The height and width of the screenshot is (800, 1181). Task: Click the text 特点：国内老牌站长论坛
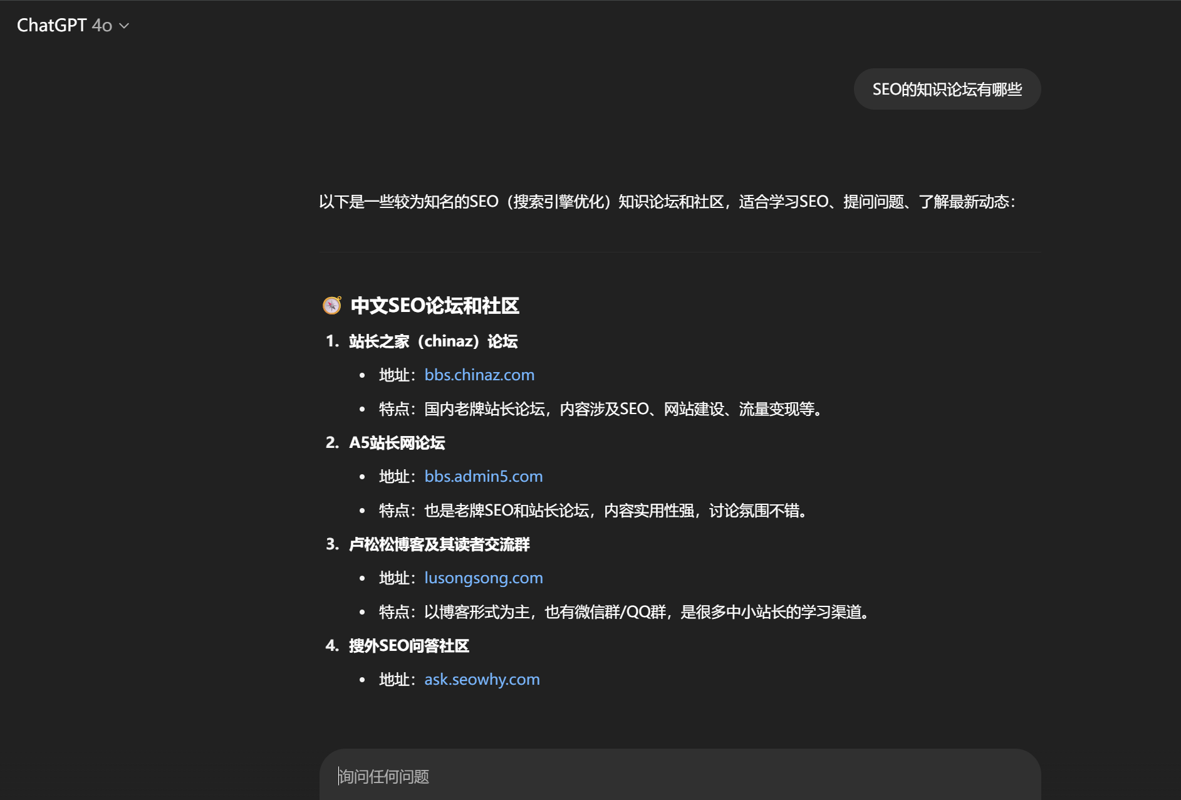pyautogui.click(x=462, y=409)
